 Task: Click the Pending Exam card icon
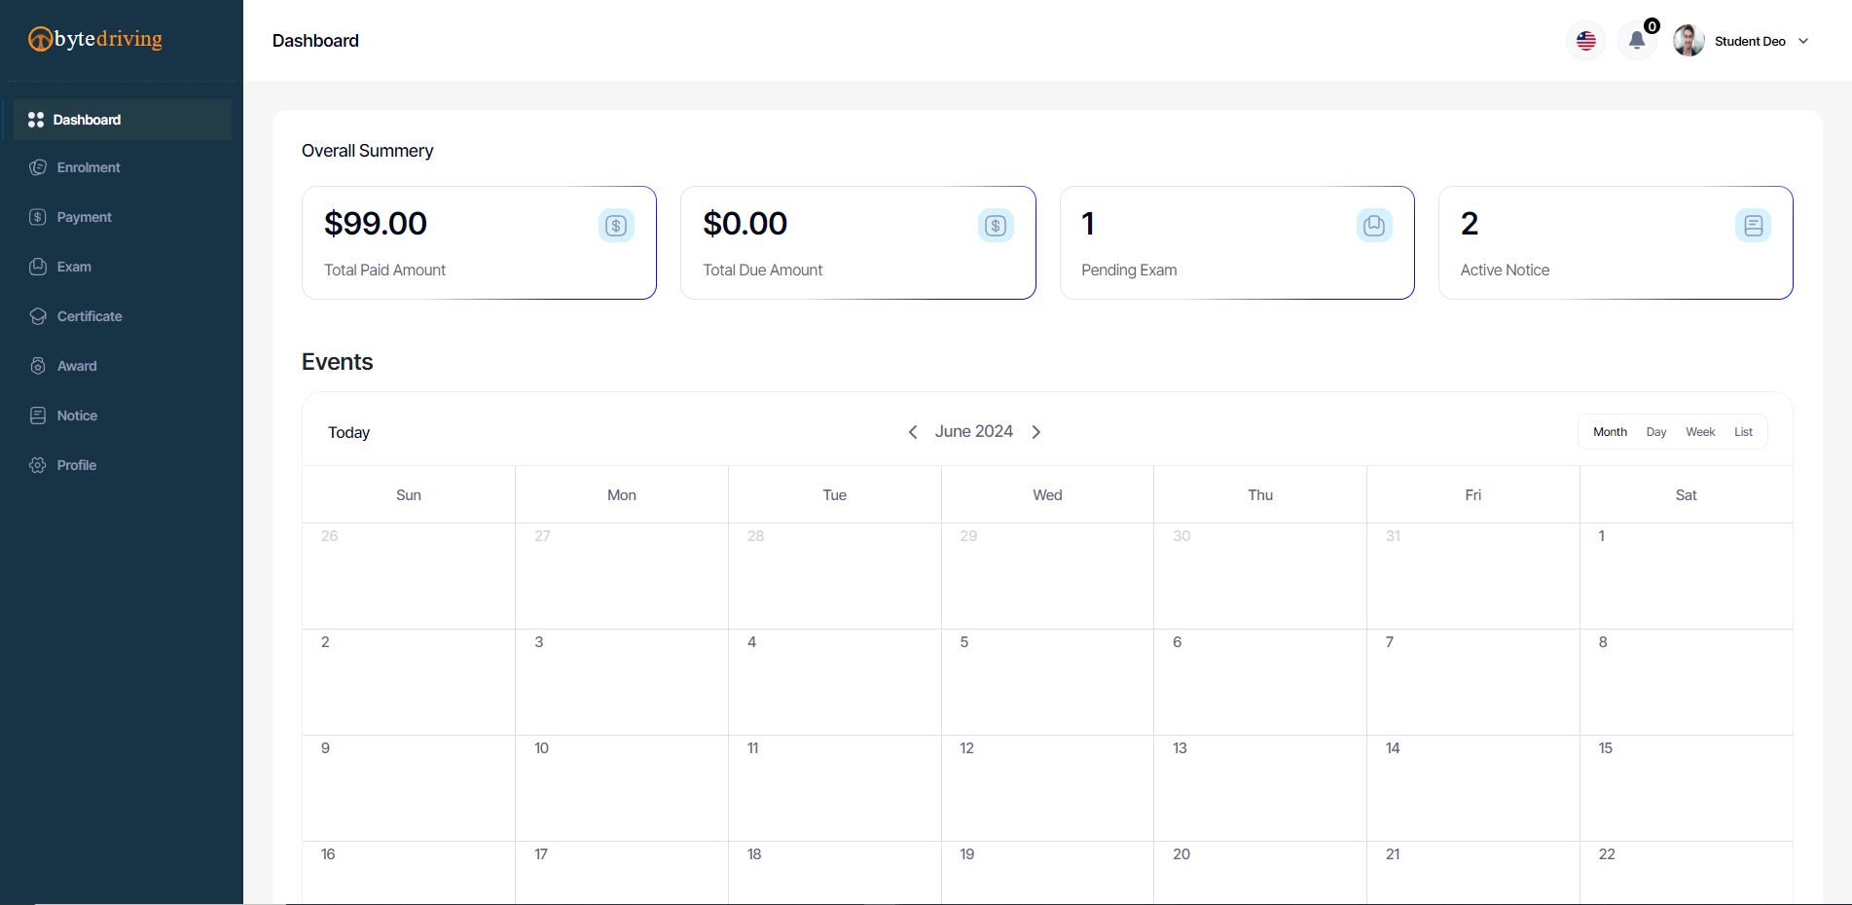(x=1374, y=226)
